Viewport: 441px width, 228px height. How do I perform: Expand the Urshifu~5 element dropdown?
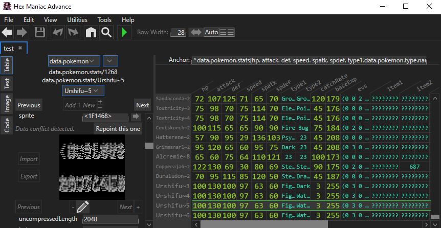(x=83, y=90)
